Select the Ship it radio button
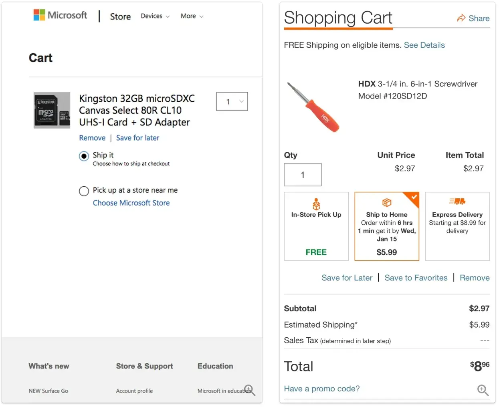Screen dimensions: 501x407 (x=84, y=156)
